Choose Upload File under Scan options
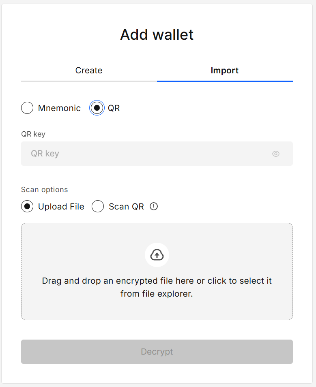Screen dimensions: 316x387 (x=27, y=206)
